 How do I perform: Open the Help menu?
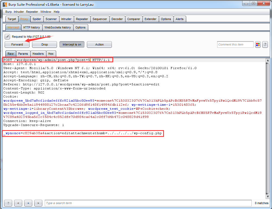(56, 12)
